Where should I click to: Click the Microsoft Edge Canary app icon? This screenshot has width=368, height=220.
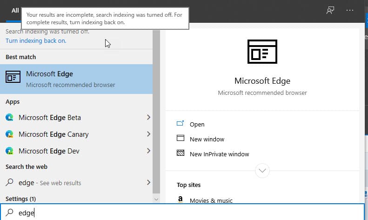click(x=9, y=134)
